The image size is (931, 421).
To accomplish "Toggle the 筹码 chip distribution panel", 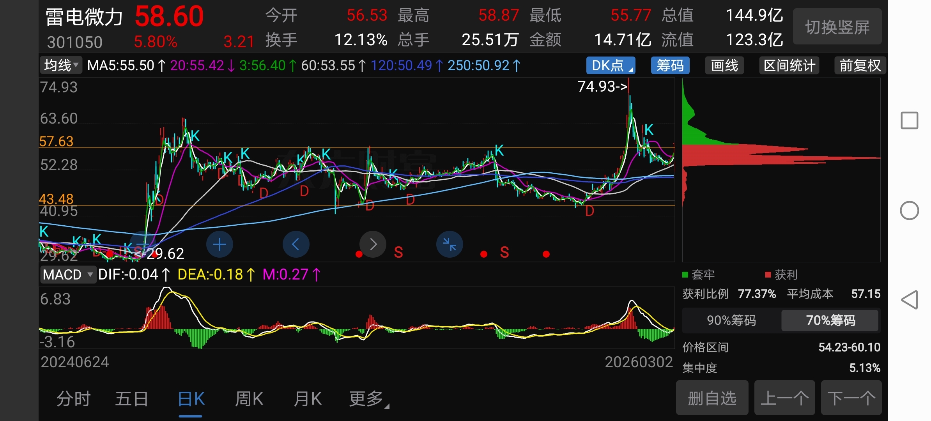I will 670,65.
